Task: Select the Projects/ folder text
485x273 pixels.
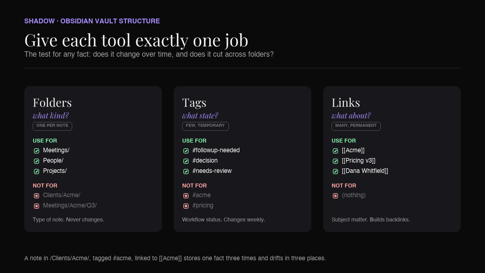Action: (x=55, y=171)
